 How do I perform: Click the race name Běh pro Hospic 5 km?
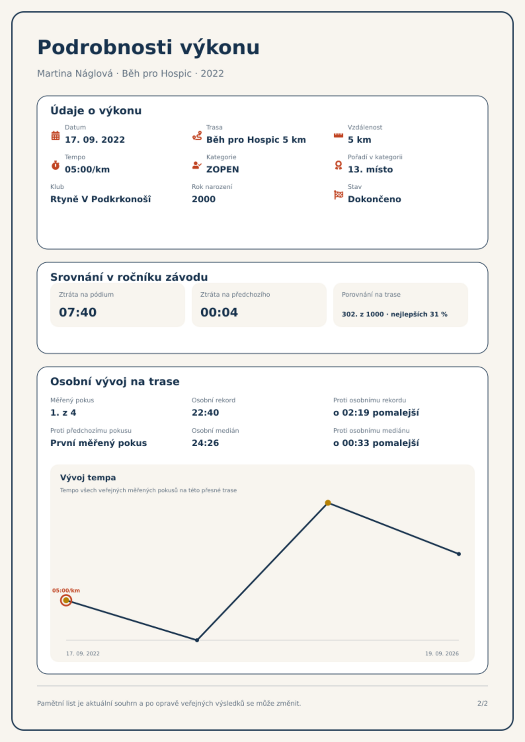point(256,140)
